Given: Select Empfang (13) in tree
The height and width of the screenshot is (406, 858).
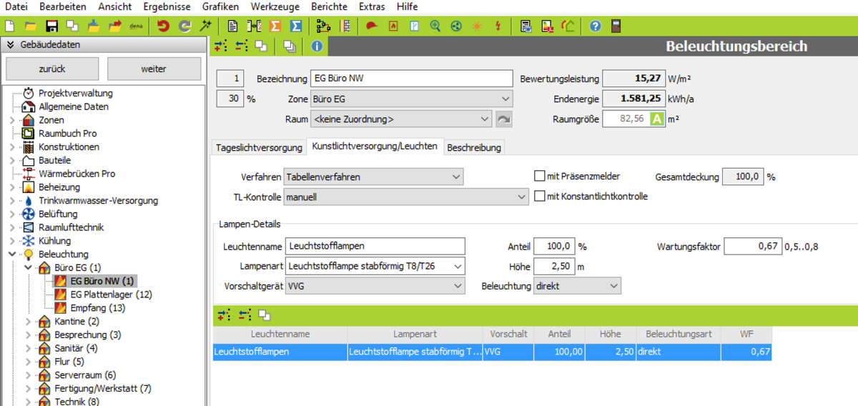Looking at the screenshot, I should pyautogui.click(x=98, y=308).
